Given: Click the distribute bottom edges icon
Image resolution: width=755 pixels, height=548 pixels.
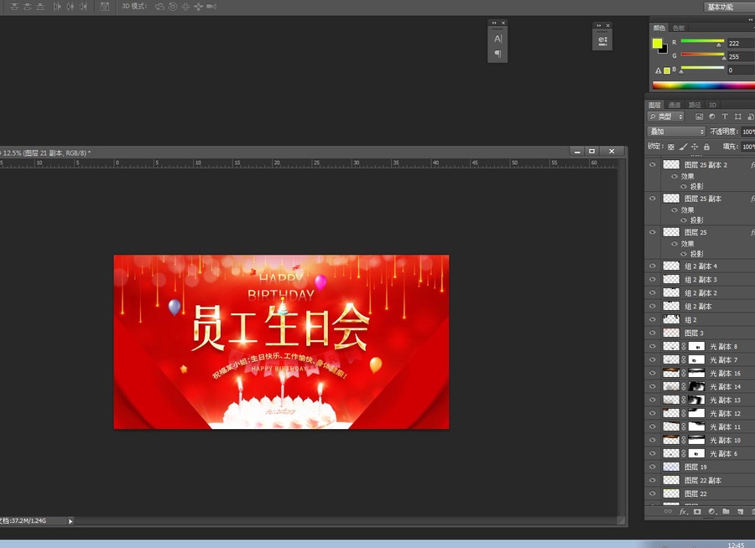Looking at the screenshot, I should click(40, 7).
